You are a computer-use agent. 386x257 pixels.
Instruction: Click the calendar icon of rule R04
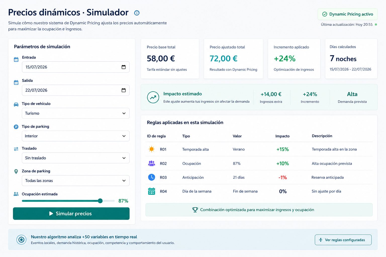point(152,191)
